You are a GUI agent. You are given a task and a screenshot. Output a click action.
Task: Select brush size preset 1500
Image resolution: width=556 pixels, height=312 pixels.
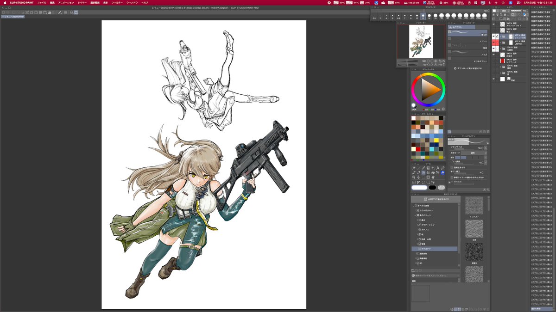tap(484, 15)
